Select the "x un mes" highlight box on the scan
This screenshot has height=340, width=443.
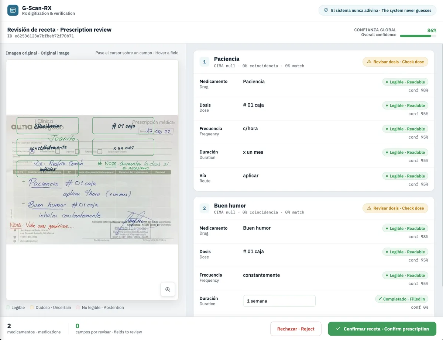[x=123, y=147]
